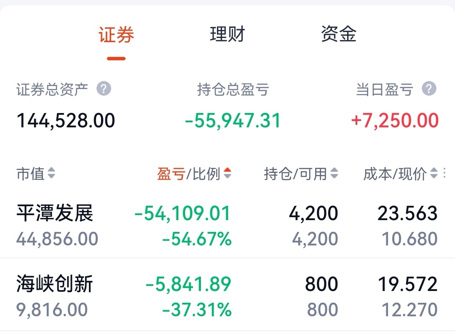Sort holdings by 市值 arrows

click(x=51, y=173)
